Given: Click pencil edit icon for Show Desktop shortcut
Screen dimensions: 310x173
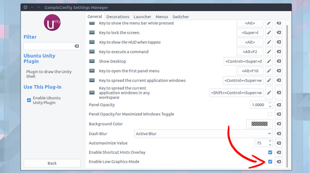Looking at the screenshot, I should [269, 61].
